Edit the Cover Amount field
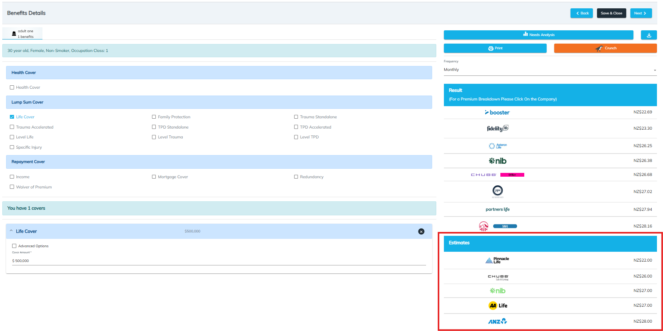Screen dimensions: 663x331 [x=219, y=261]
